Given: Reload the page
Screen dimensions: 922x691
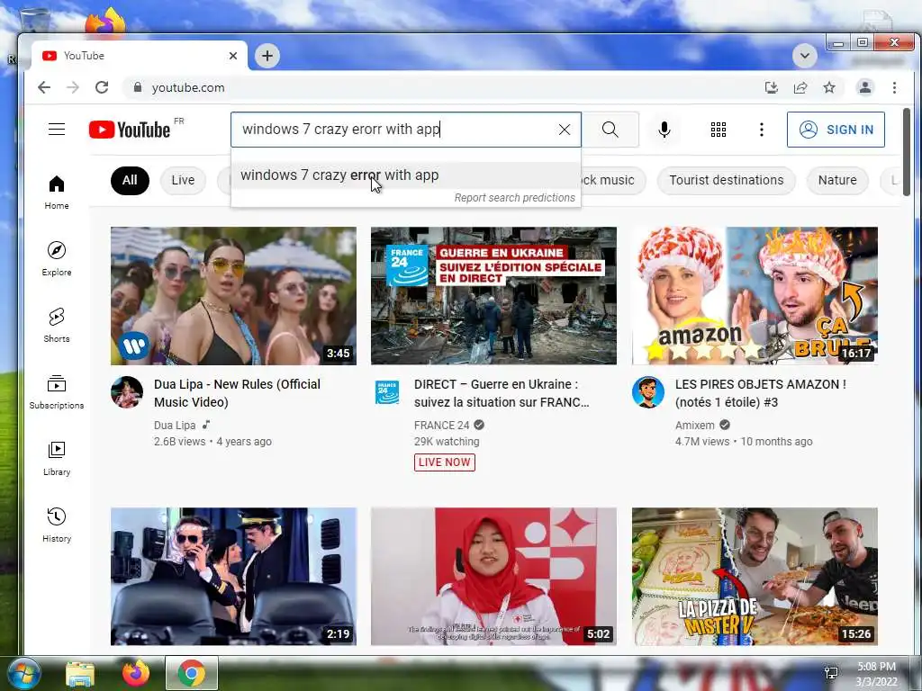Looking at the screenshot, I should [102, 87].
